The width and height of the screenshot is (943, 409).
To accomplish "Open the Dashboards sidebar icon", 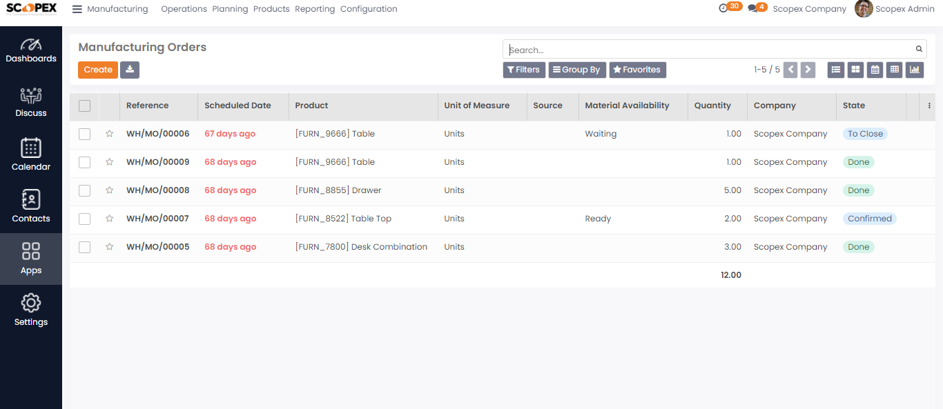I will [x=31, y=50].
